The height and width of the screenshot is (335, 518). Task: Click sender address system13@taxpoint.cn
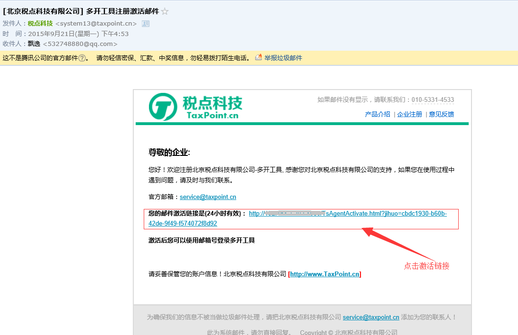click(96, 23)
